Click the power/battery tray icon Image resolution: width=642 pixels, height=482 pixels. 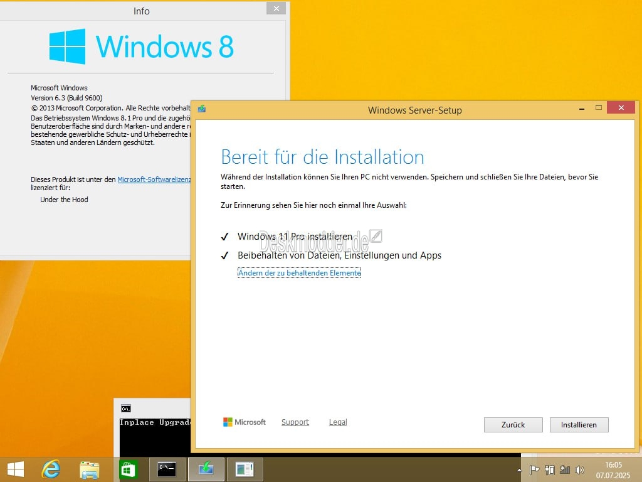(550, 470)
